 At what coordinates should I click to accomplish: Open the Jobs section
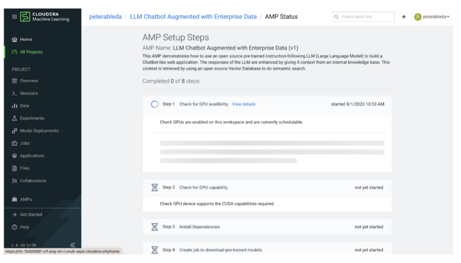coord(25,143)
